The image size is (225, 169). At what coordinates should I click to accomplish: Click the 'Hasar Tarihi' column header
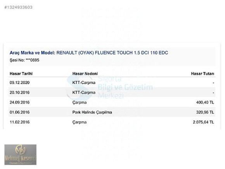pos(21,73)
